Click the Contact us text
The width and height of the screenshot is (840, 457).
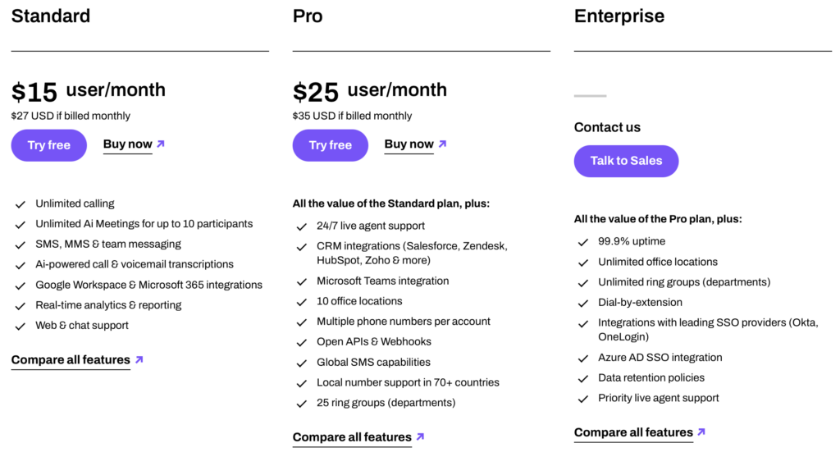[607, 127]
